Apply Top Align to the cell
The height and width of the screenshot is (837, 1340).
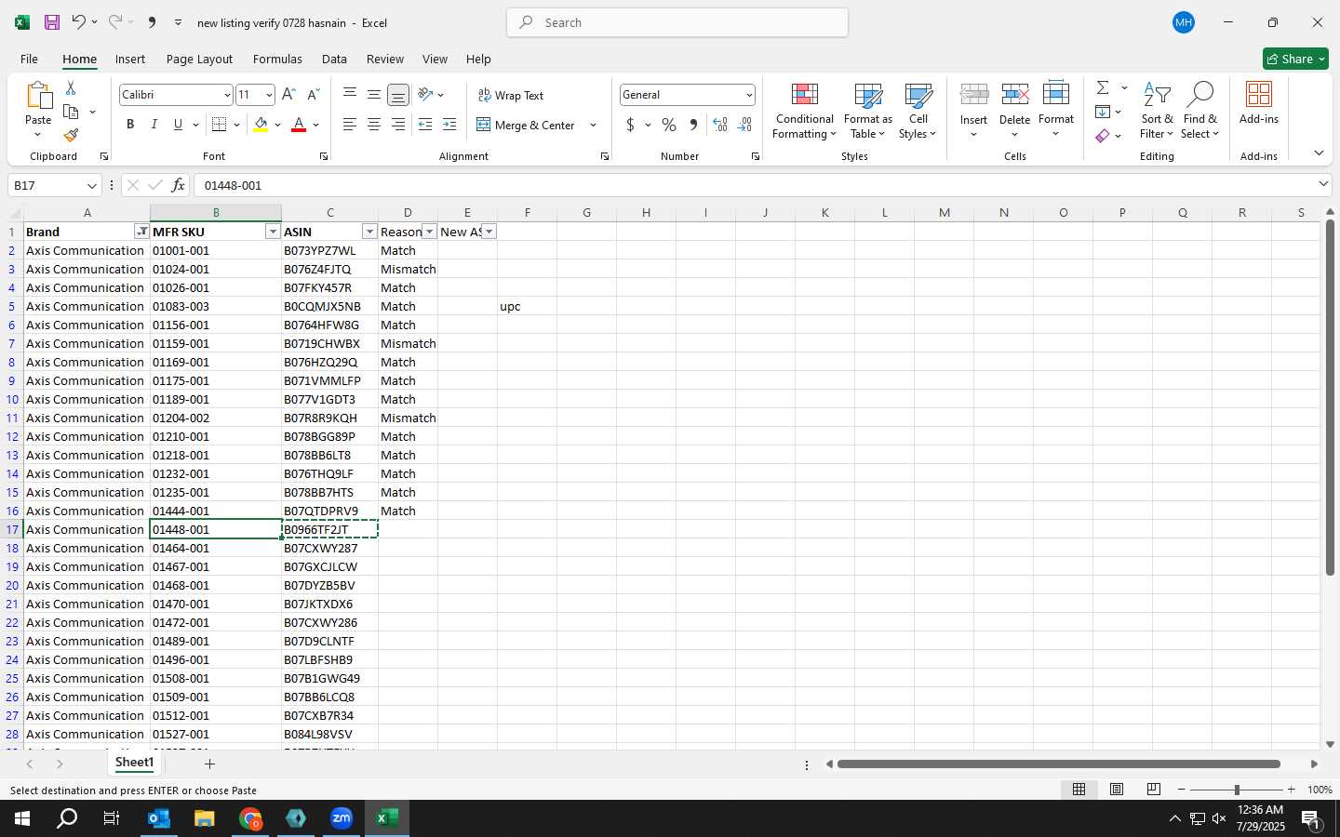(350, 95)
